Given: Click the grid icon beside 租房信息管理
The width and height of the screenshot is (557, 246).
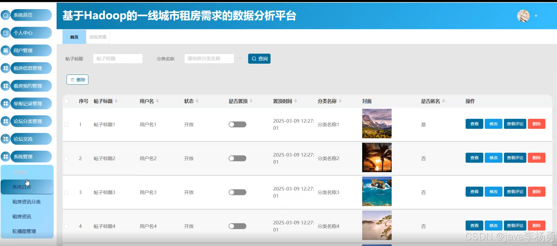Looking at the screenshot, I should 6,68.
